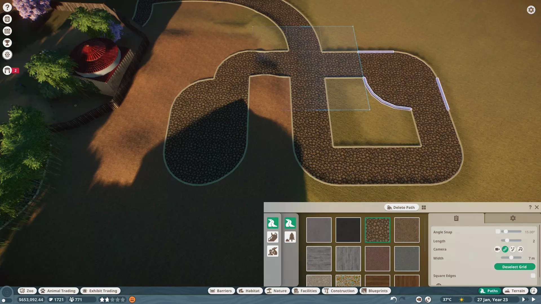The height and width of the screenshot is (304, 541).
Task: Enable the Square Edges checkbox
Action: coord(533,276)
